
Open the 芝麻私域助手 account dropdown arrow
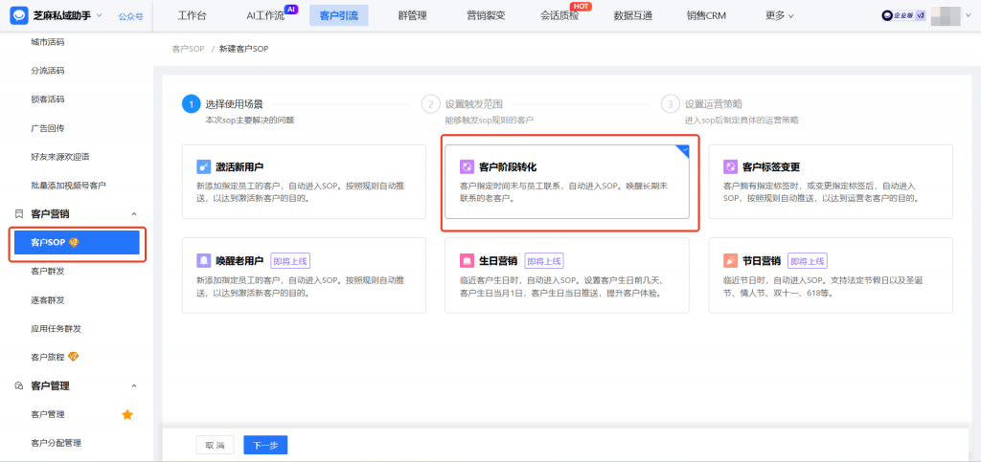(100, 15)
